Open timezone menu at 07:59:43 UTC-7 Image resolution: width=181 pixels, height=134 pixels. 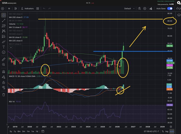(151, 131)
